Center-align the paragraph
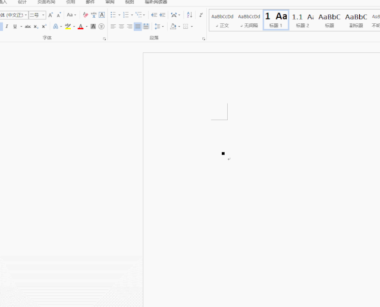 click(x=121, y=26)
